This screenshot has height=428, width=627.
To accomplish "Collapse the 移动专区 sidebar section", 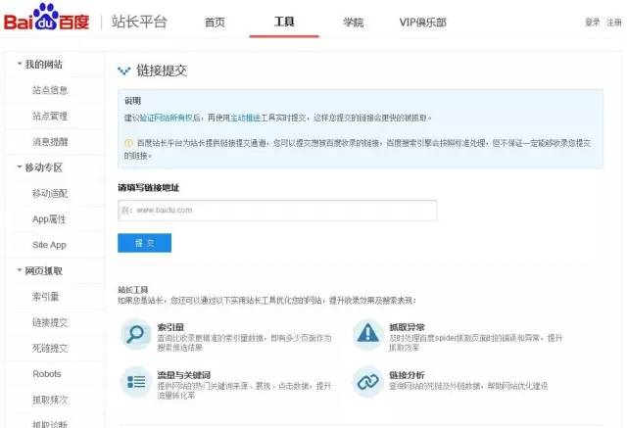I will [20, 166].
